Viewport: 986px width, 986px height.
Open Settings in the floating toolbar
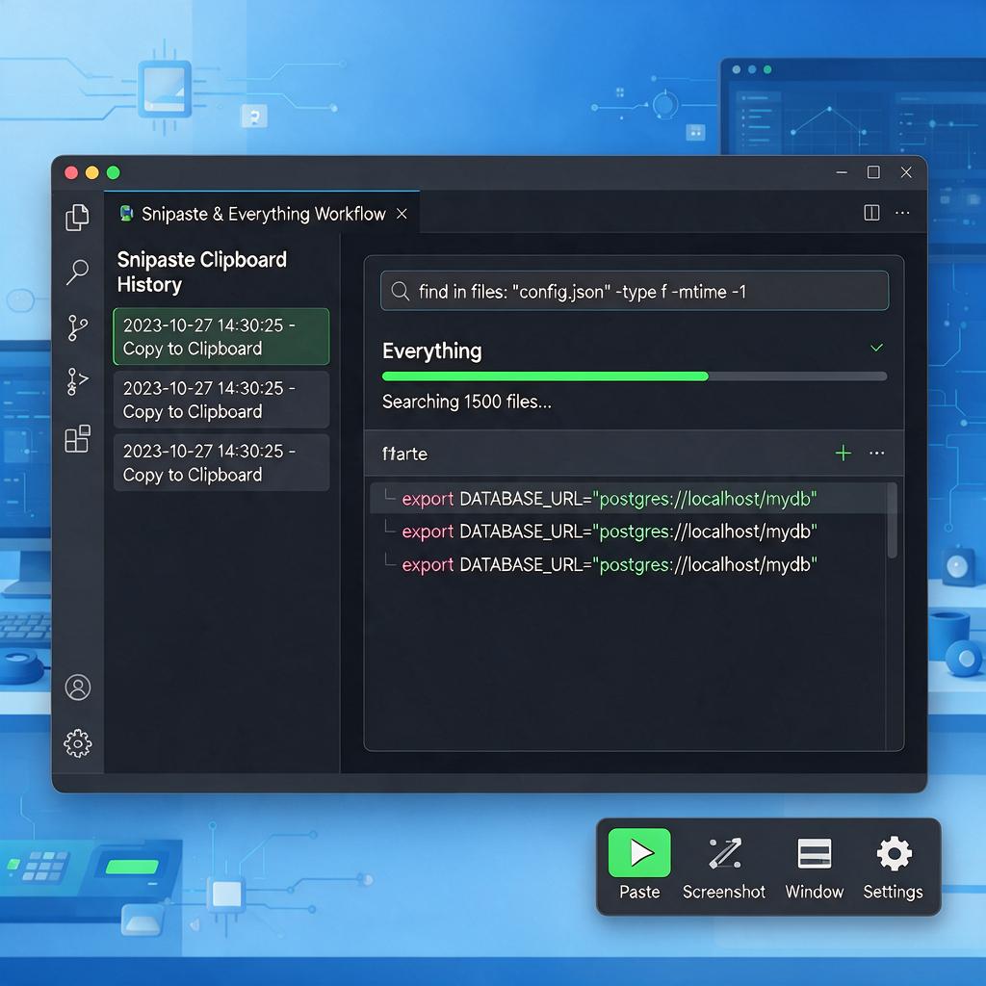tap(893, 868)
